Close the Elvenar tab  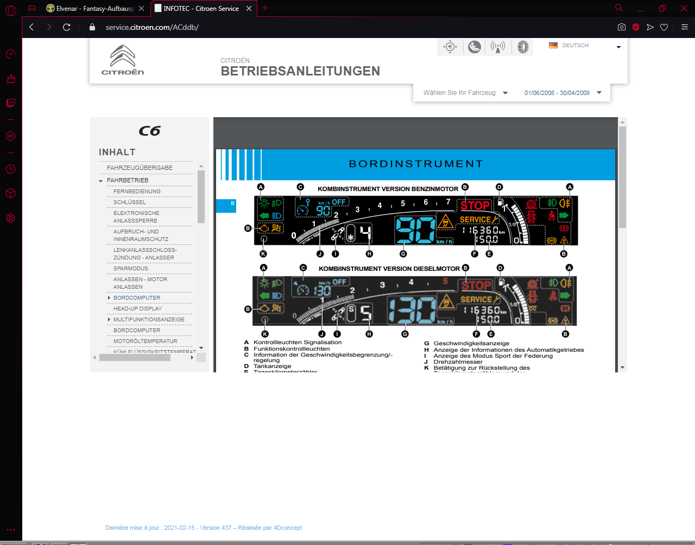coord(141,9)
